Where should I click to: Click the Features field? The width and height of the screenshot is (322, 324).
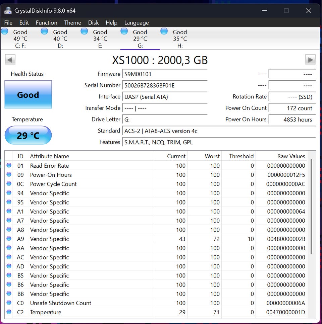coord(219,142)
